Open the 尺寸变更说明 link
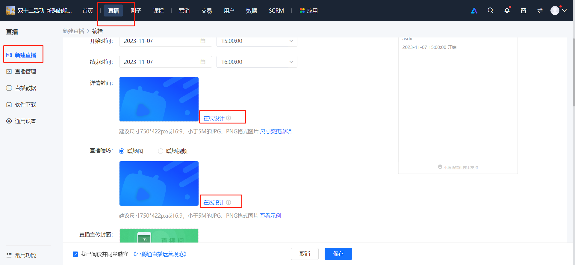Viewport: 575px width, 265px height. (276, 132)
